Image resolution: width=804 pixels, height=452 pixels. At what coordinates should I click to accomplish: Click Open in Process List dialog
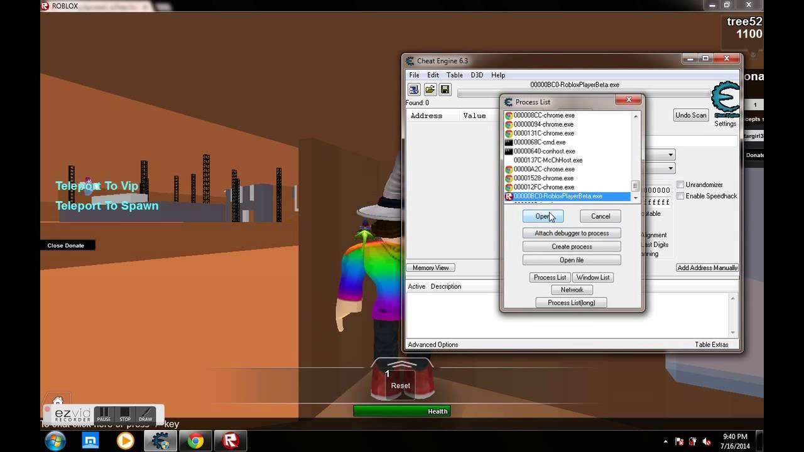[543, 216]
